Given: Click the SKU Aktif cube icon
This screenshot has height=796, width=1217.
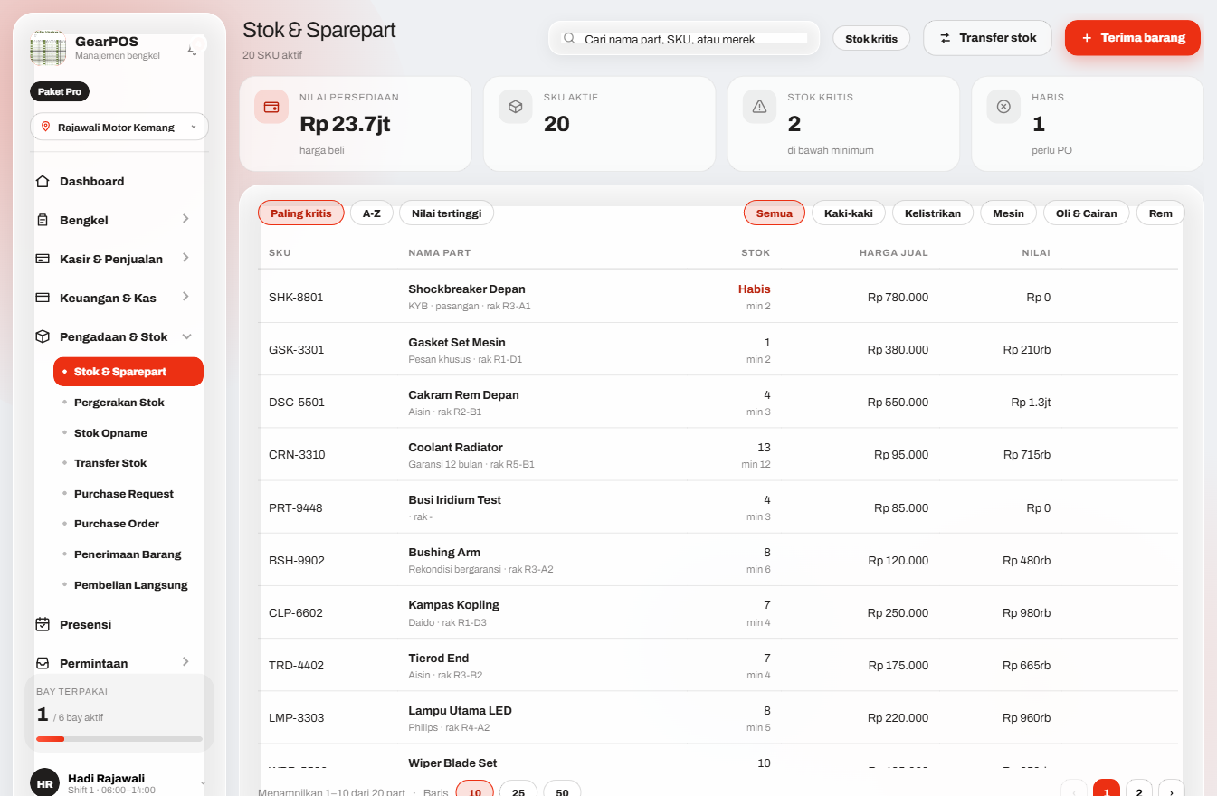Looking at the screenshot, I should 515,107.
